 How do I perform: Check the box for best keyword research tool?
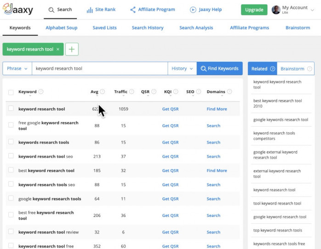(x=11, y=170)
